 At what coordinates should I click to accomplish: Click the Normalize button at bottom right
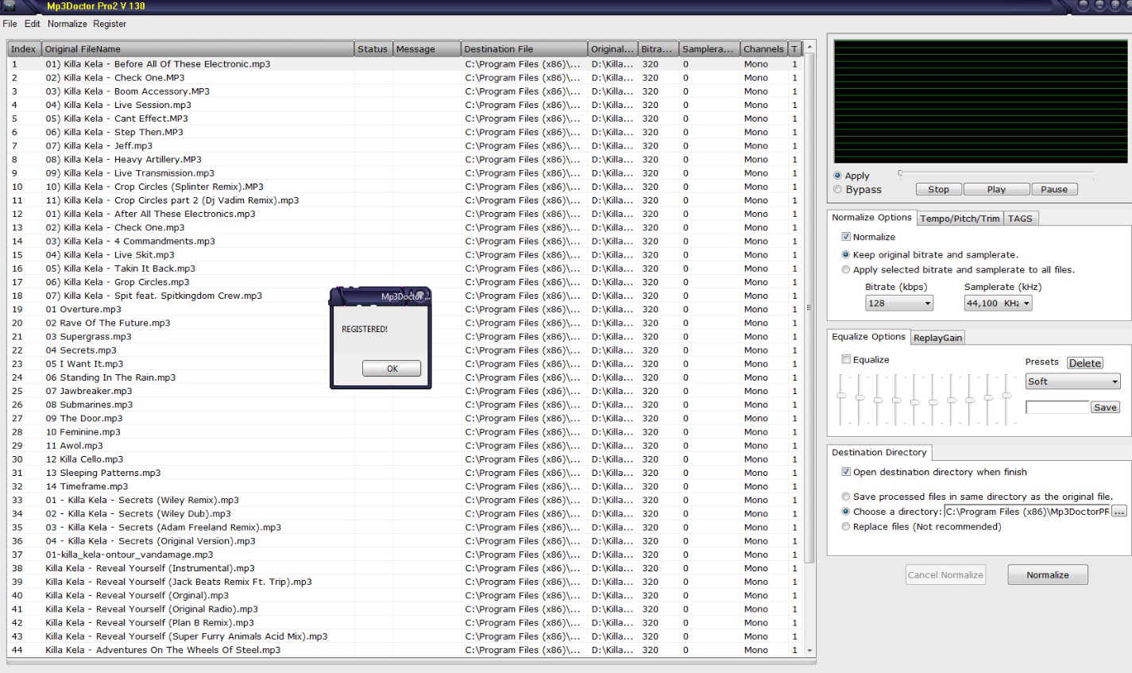pos(1047,575)
